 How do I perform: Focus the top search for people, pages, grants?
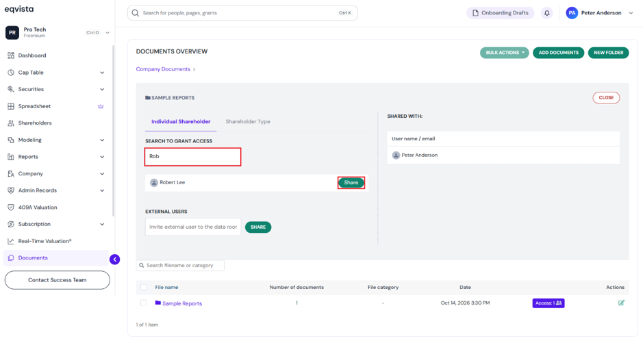(x=242, y=13)
